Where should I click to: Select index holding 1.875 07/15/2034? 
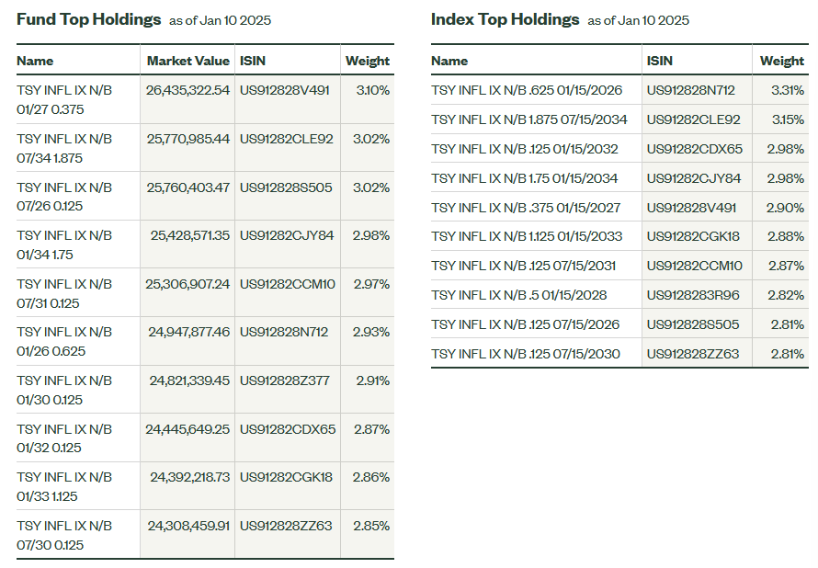529,119
